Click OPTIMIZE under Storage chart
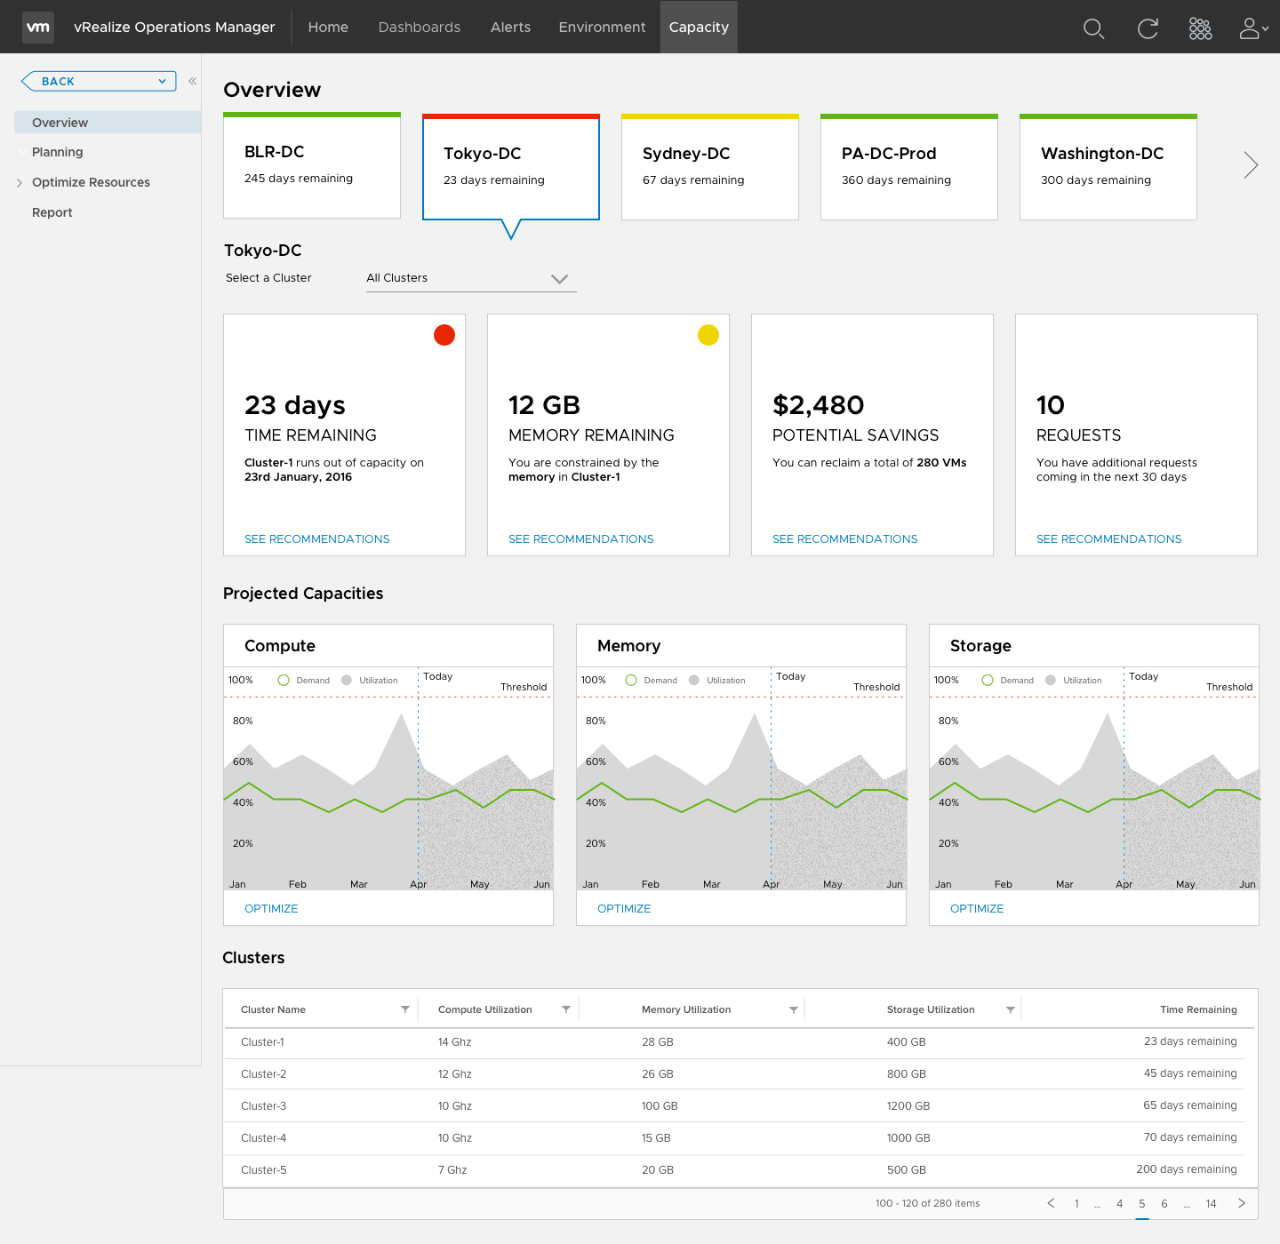This screenshot has height=1244, width=1280. tap(977, 909)
